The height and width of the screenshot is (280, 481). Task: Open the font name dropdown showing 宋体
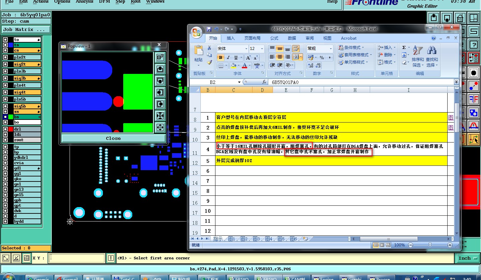[x=246, y=49]
